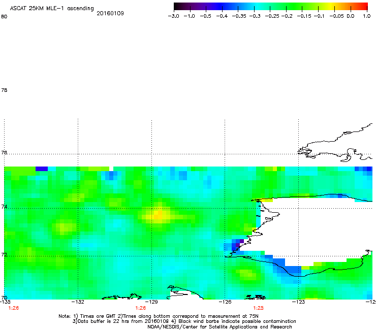
Task: Click the color bar label -3.0
Action: tap(173, 16)
